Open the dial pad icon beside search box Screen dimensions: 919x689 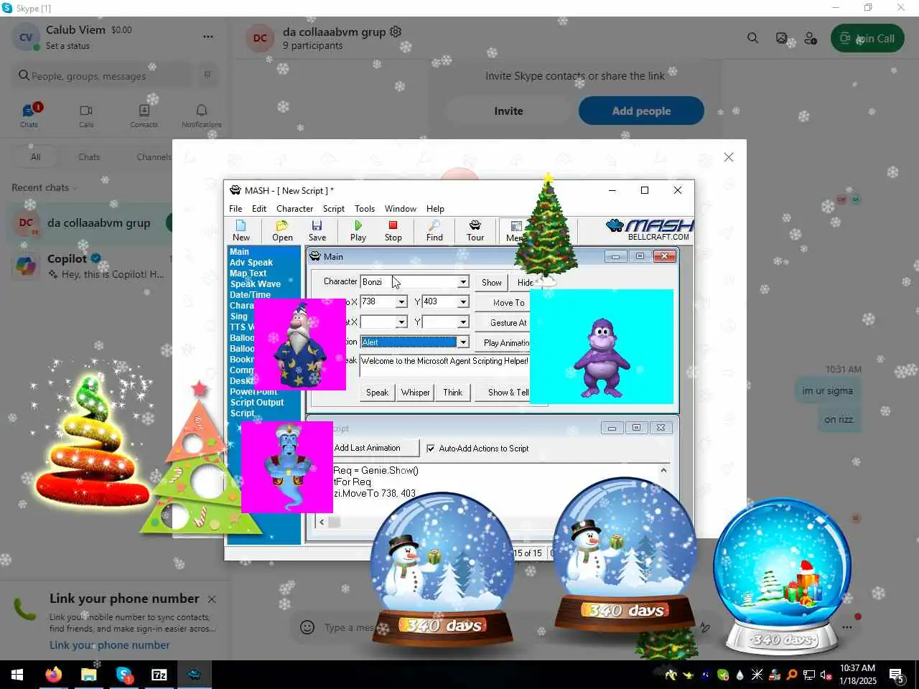coord(207,75)
